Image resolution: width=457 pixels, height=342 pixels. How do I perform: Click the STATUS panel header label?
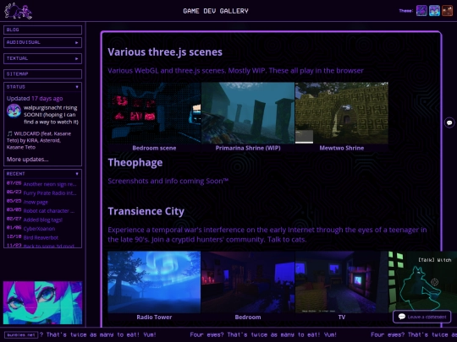click(16, 87)
